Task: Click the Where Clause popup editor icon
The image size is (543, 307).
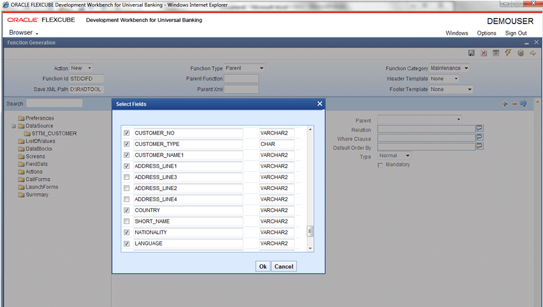Action: tap(479, 137)
